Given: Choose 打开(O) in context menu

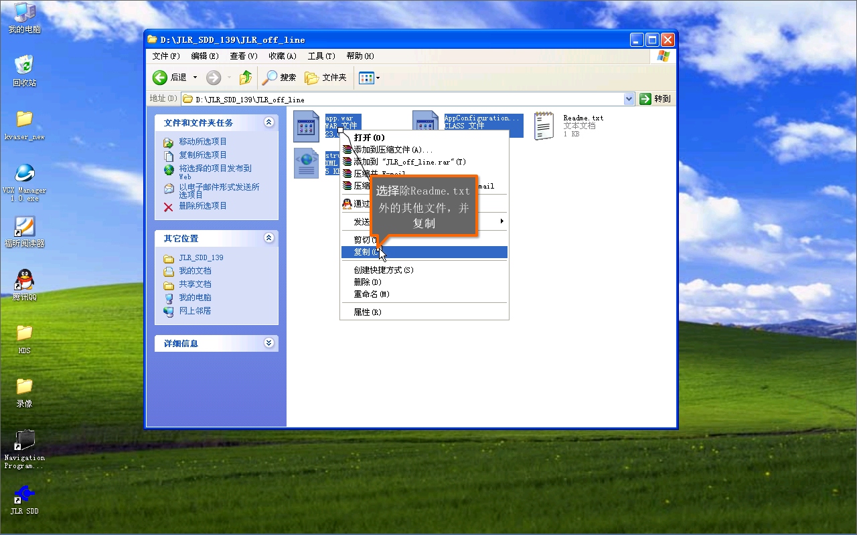Looking at the screenshot, I should pos(424,138).
